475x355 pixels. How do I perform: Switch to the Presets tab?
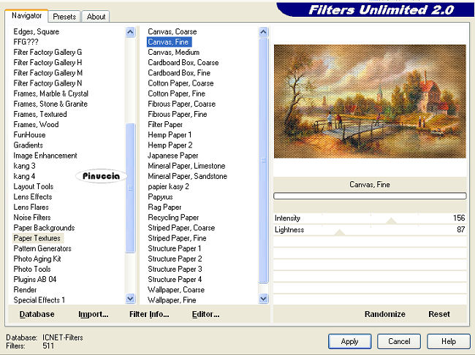tap(64, 16)
